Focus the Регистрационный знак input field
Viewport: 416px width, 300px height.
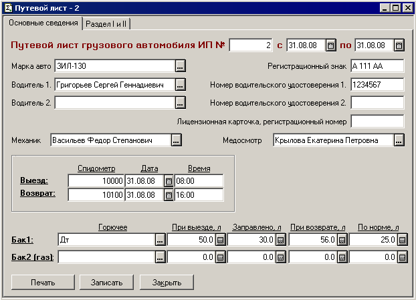[377, 66]
